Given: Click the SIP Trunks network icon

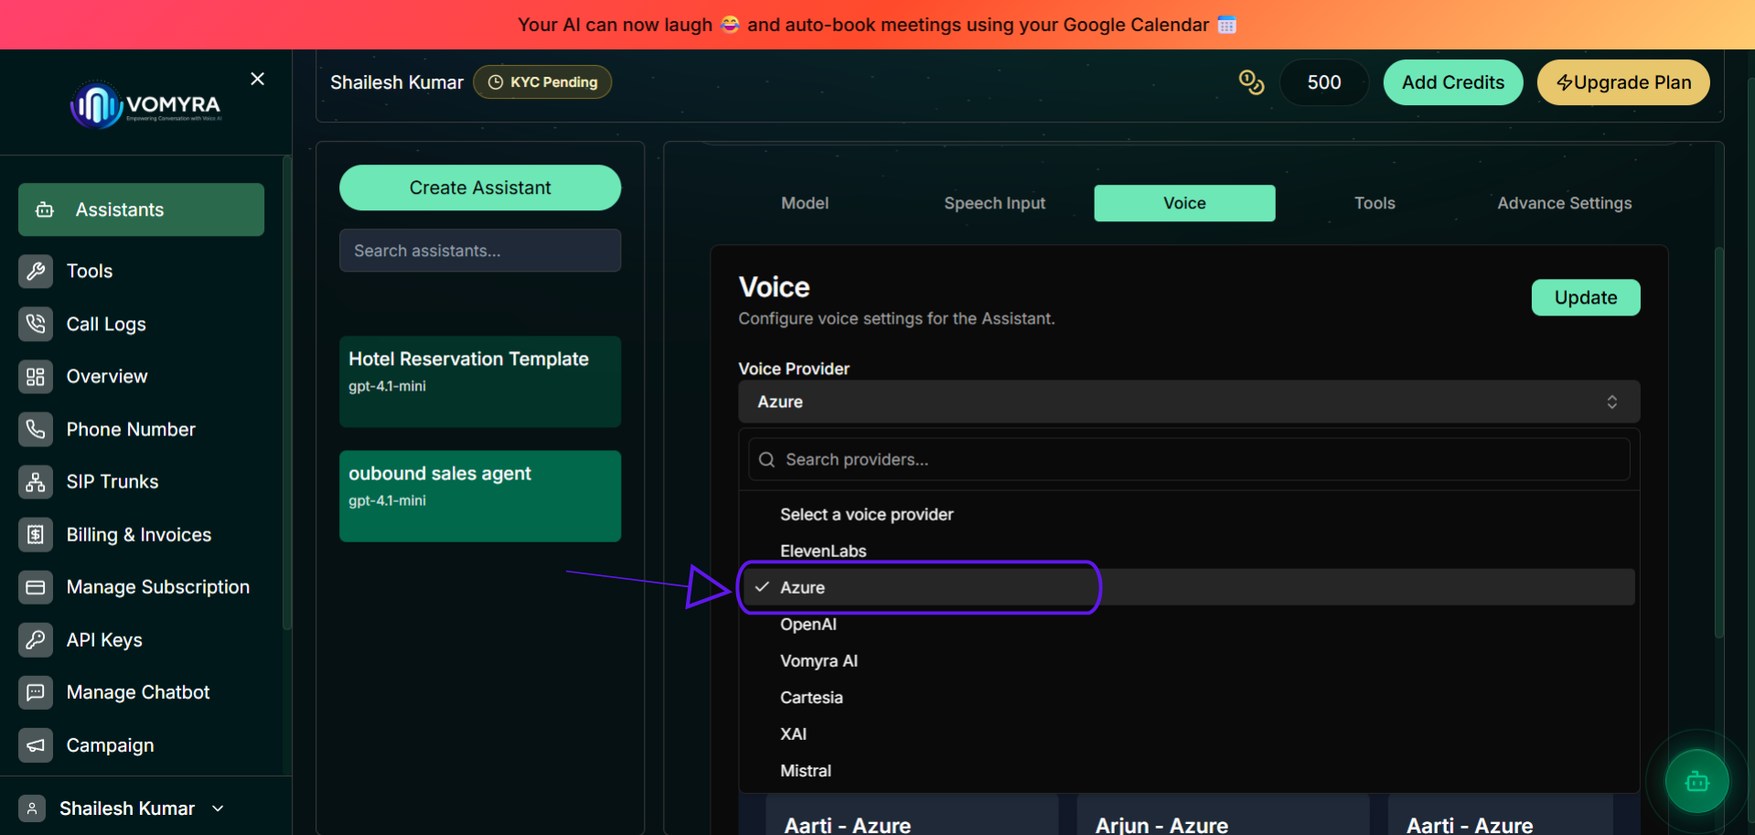Looking at the screenshot, I should pos(36,481).
